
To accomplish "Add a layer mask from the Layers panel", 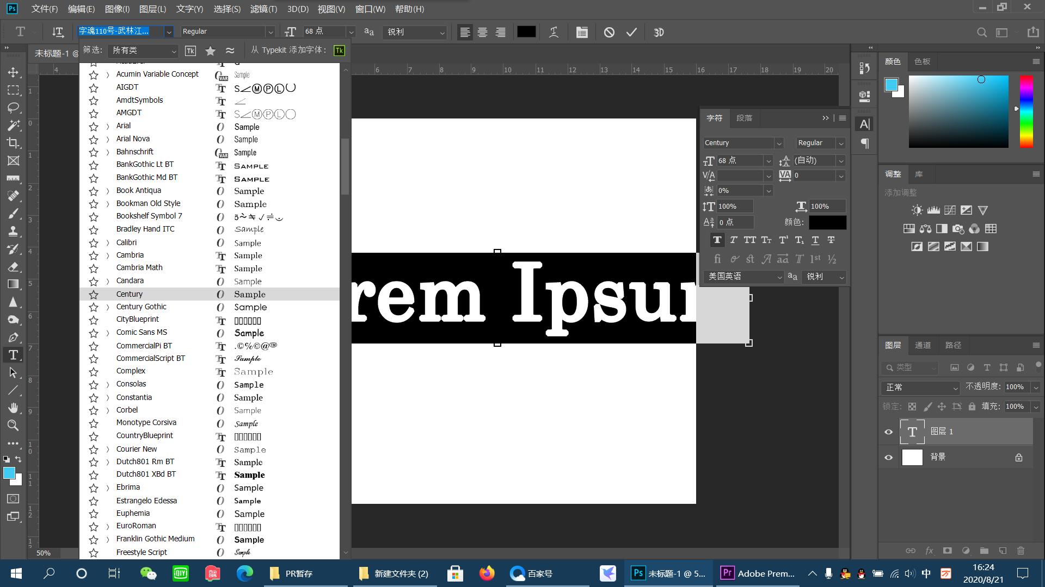I will pyautogui.click(x=948, y=551).
